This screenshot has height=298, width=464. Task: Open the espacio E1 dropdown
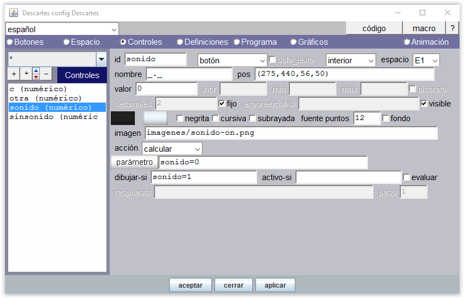coord(426,60)
